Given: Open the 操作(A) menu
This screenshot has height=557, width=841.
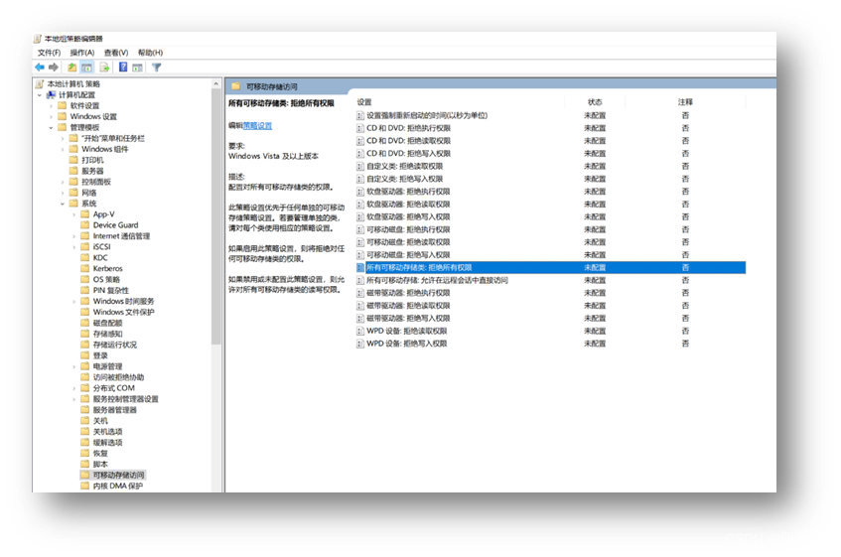Looking at the screenshot, I should pyautogui.click(x=82, y=53).
